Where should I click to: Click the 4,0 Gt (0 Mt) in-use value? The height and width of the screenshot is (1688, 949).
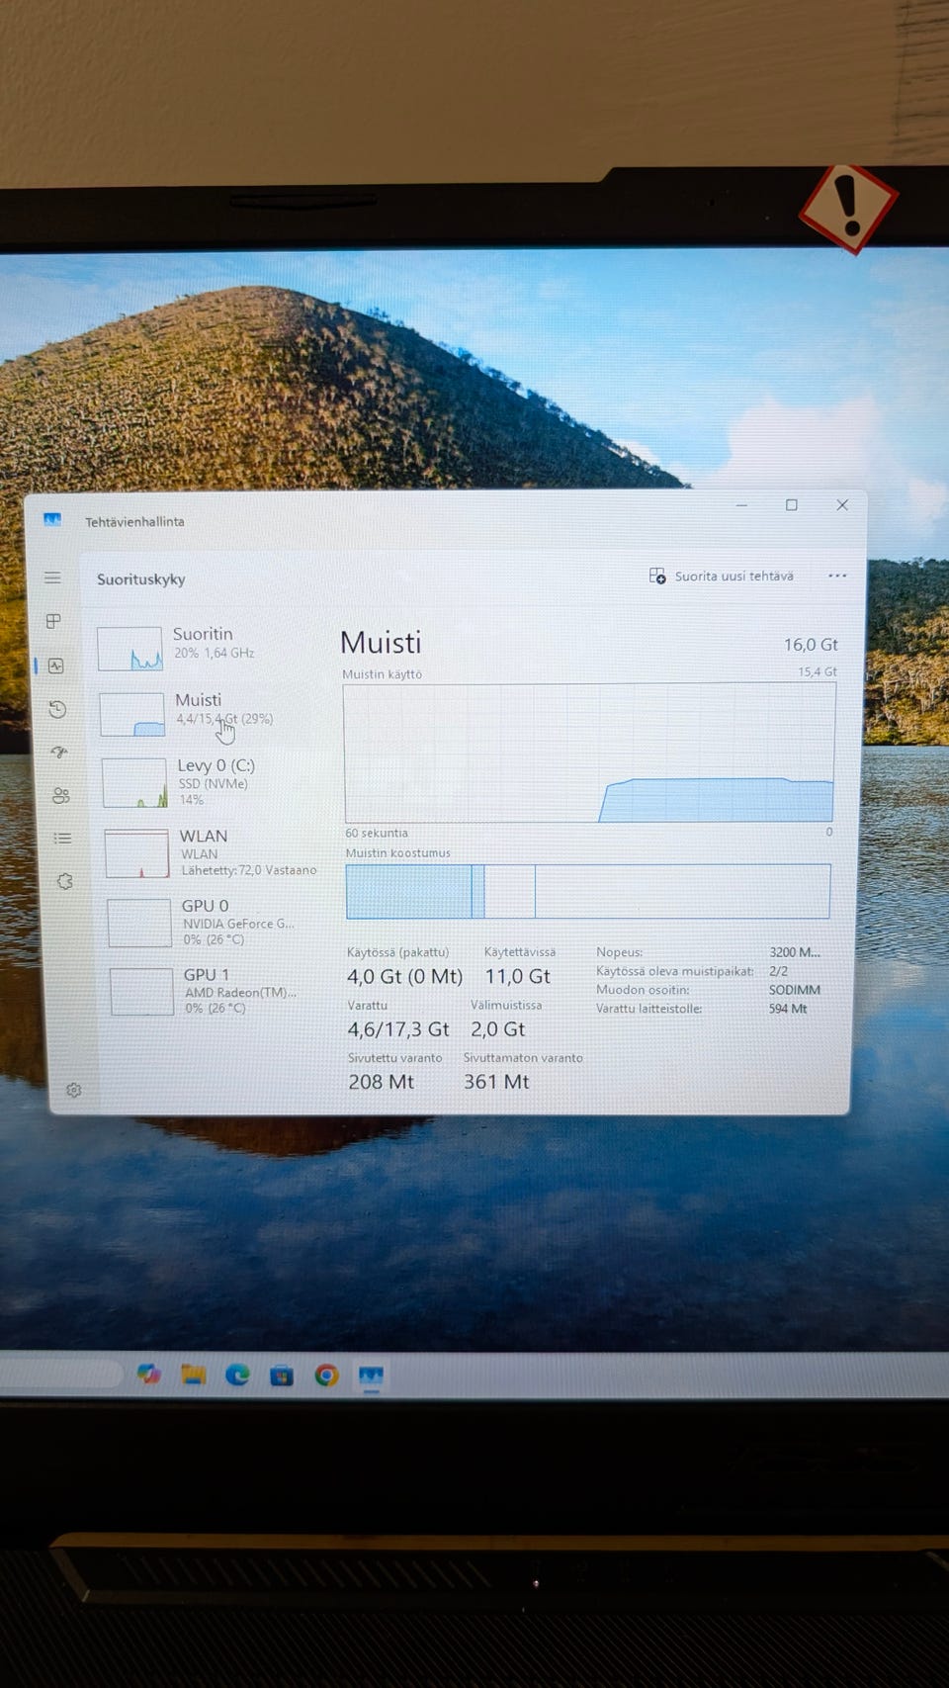(404, 976)
